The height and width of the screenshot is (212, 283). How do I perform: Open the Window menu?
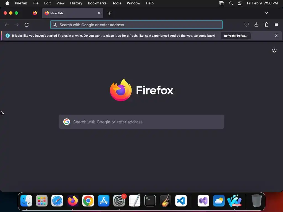[x=133, y=3]
